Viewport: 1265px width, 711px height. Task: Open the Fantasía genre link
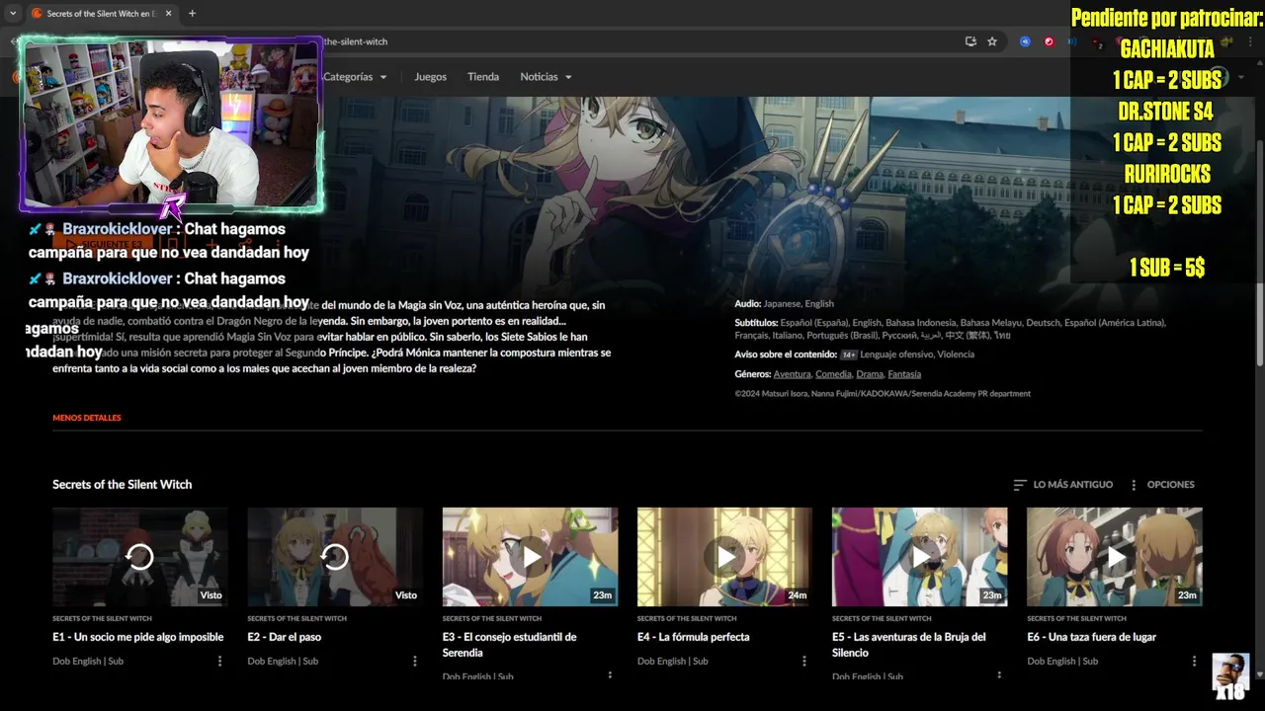904,374
